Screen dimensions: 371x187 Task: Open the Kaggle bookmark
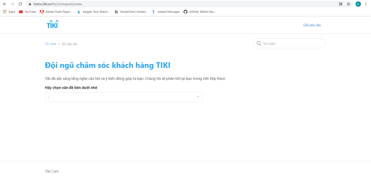pyautogui.click(x=94, y=12)
